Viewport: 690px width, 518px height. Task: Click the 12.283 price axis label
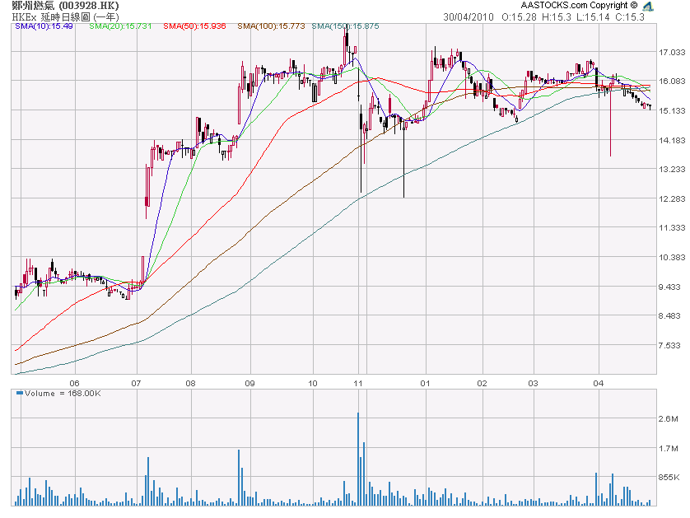coord(672,199)
